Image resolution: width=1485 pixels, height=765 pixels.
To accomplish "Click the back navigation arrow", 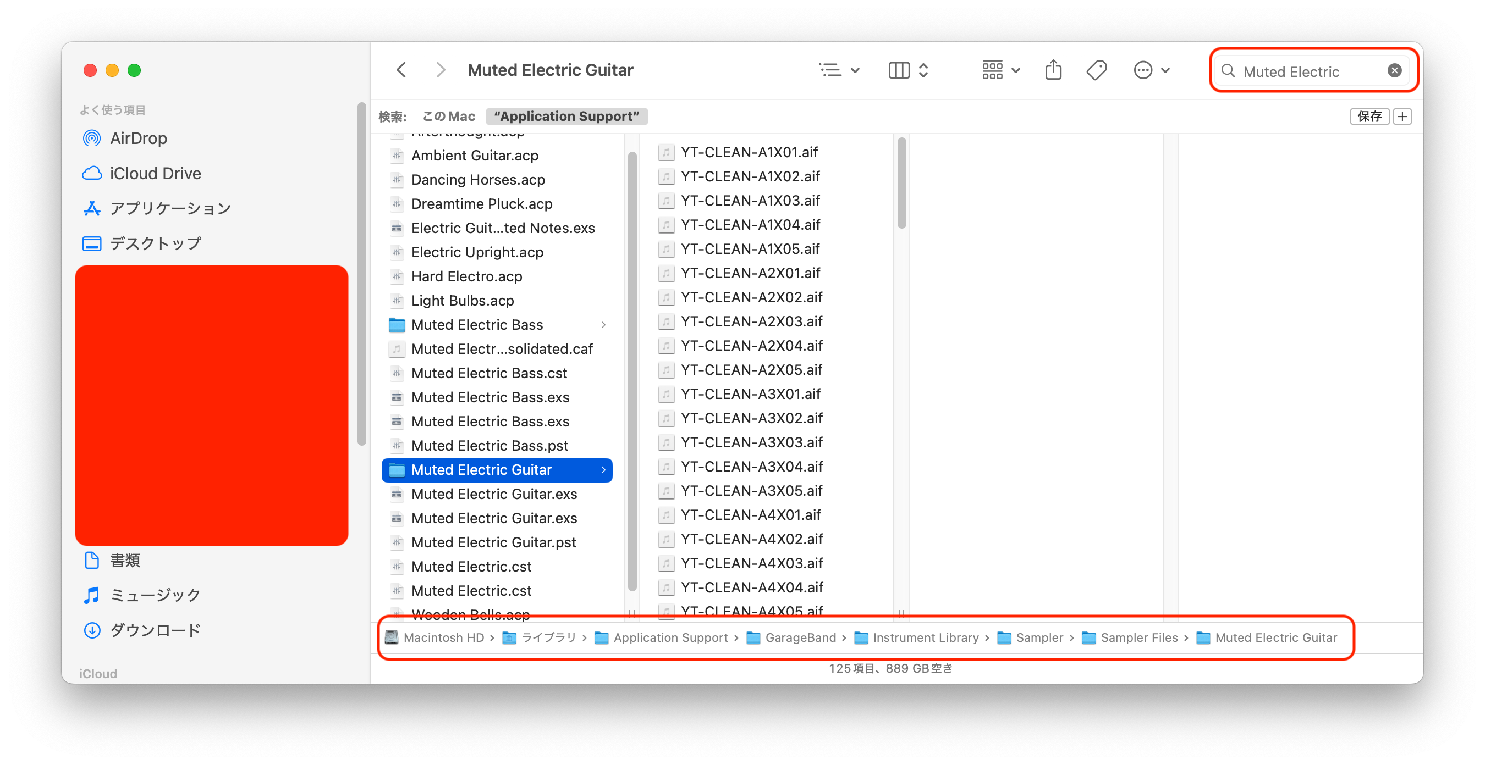I will tap(402, 70).
